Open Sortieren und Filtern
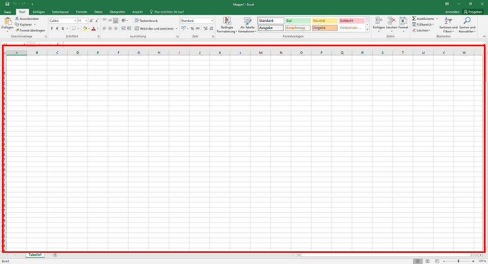488x264 pixels. coord(448,25)
